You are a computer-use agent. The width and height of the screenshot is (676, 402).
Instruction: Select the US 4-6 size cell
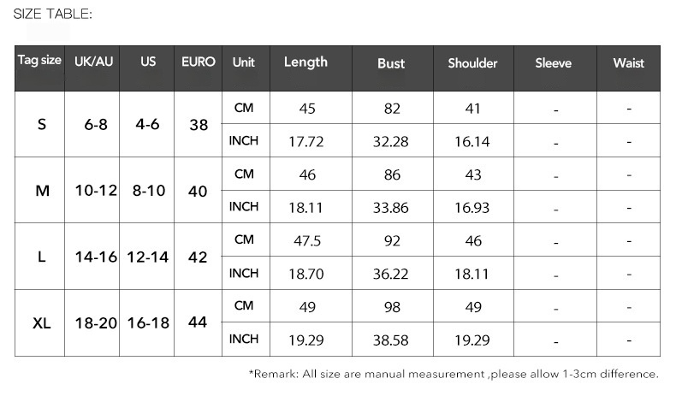pyautogui.click(x=147, y=124)
